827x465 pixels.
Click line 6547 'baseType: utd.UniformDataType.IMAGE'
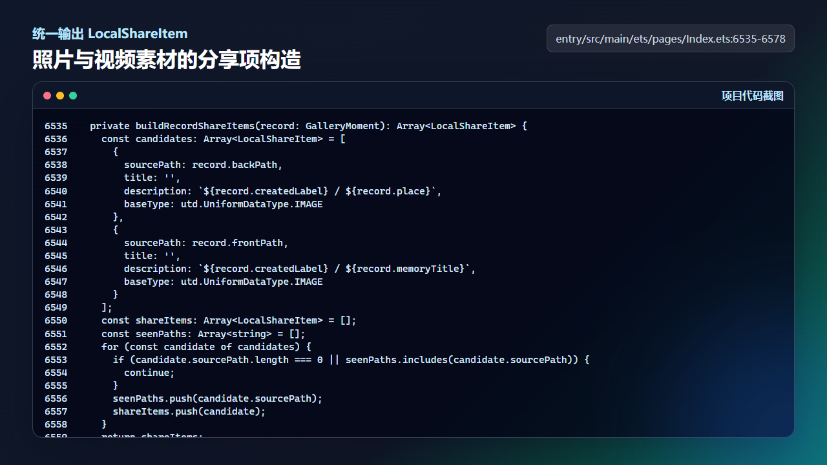[x=224, y=282]
